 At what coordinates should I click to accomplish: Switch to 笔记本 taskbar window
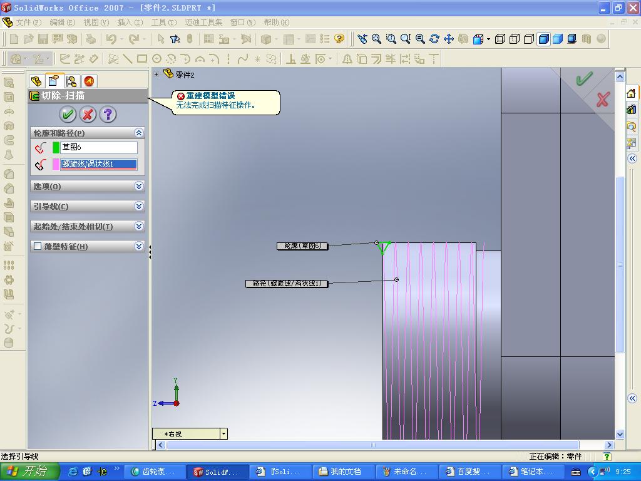[x=532, y=472]
